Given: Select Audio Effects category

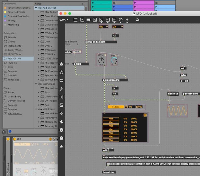Looking at the screenshot, I should (x=15, y=50).
